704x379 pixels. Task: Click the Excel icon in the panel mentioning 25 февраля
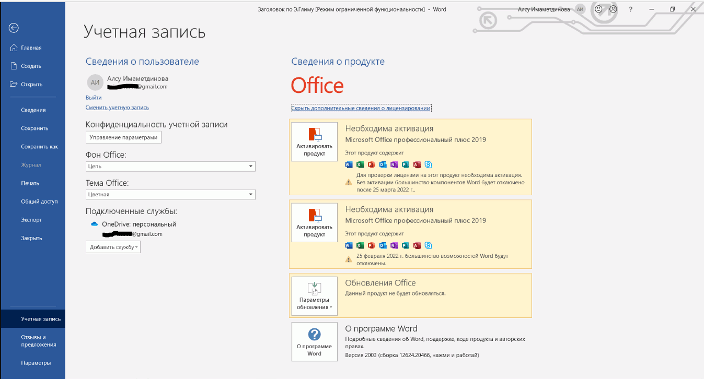(x=361, y=245)
